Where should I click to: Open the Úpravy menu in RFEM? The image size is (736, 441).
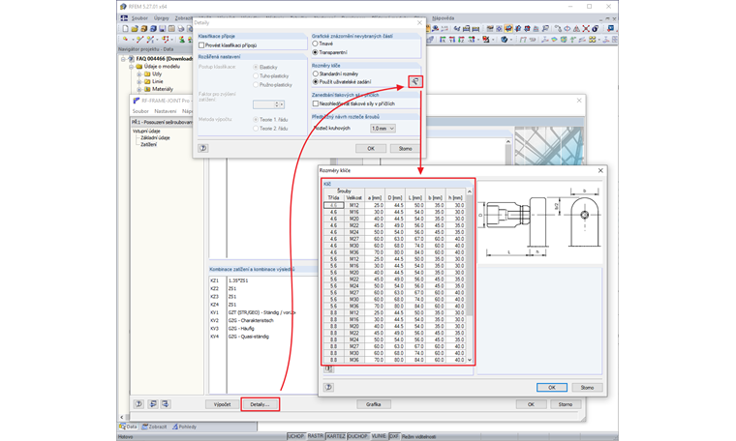pos(161,18)
